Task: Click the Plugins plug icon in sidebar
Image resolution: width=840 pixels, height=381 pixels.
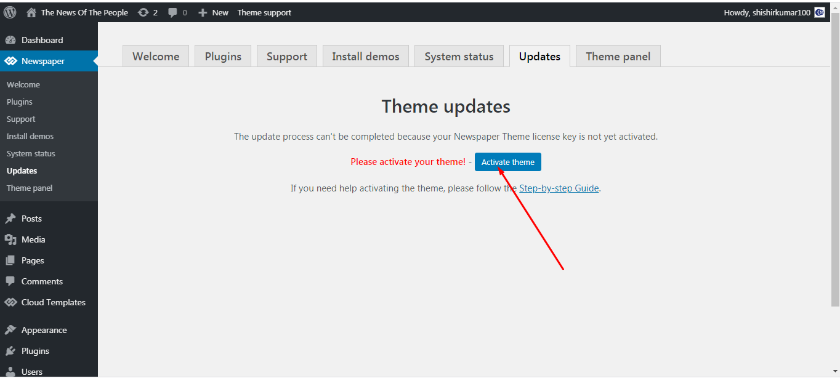Action: point(10,351)
